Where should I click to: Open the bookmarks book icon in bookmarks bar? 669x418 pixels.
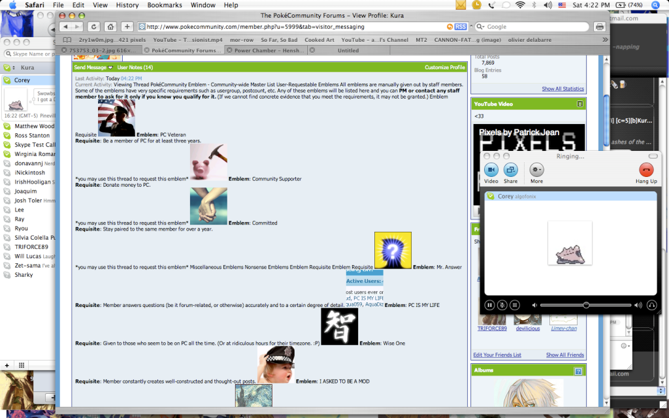[67, 40]
